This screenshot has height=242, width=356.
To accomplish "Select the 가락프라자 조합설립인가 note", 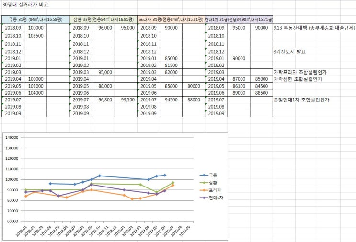I will click(x=300, y=72).
